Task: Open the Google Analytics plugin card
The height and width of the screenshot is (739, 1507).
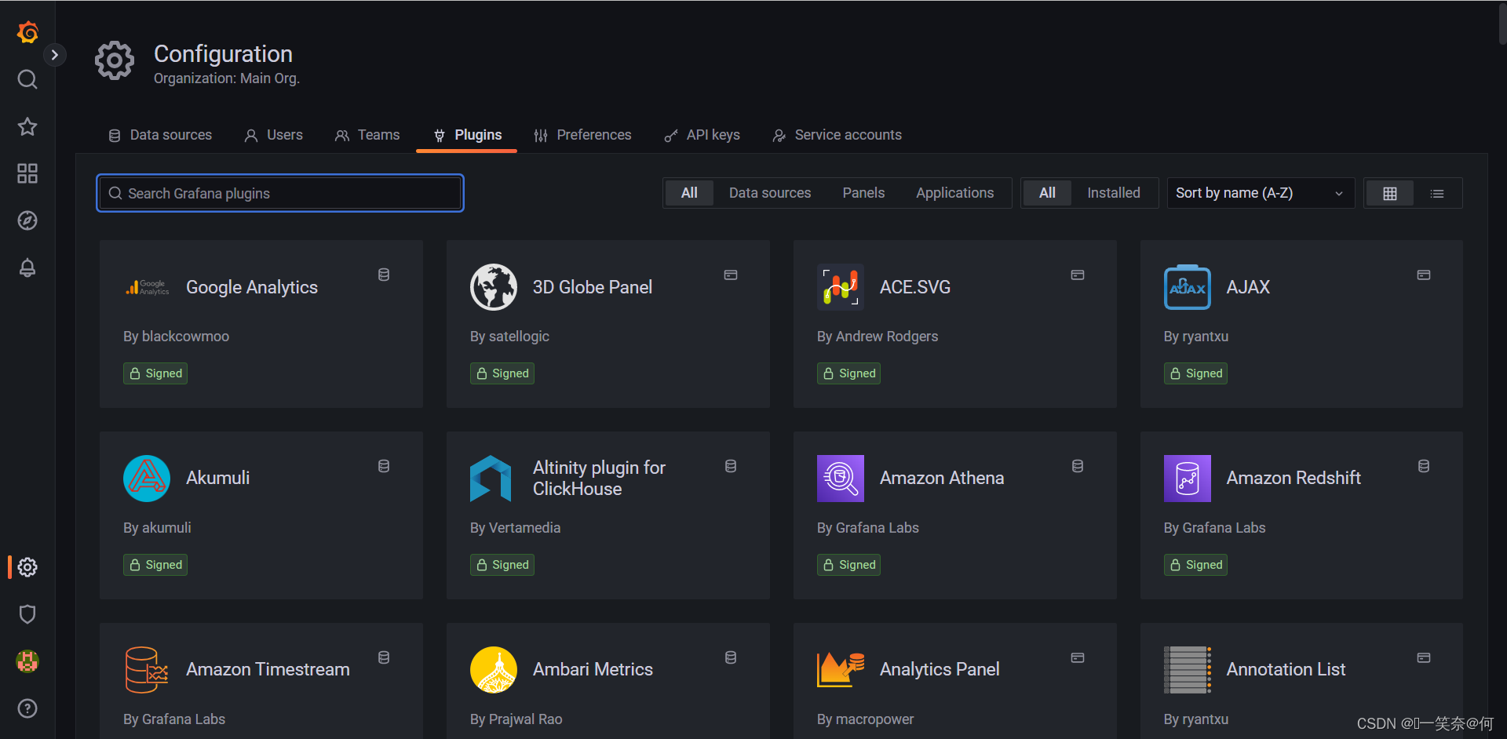Action: tap(261, 324)
